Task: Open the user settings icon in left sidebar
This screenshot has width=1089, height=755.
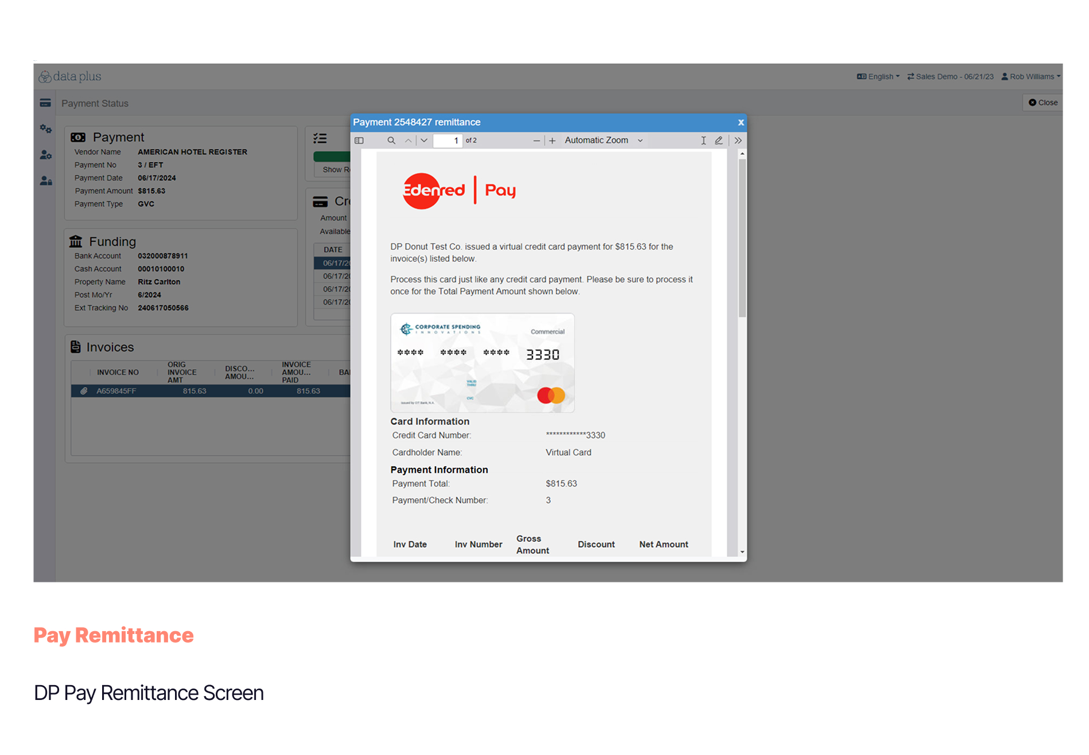Action: click(x=45, y=155)
